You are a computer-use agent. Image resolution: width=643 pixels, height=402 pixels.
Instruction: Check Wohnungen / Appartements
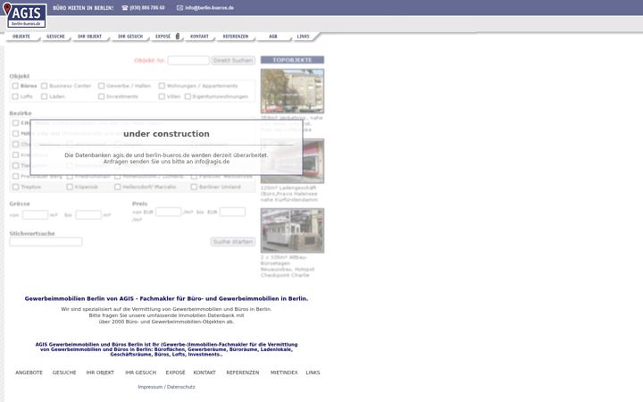162,86
